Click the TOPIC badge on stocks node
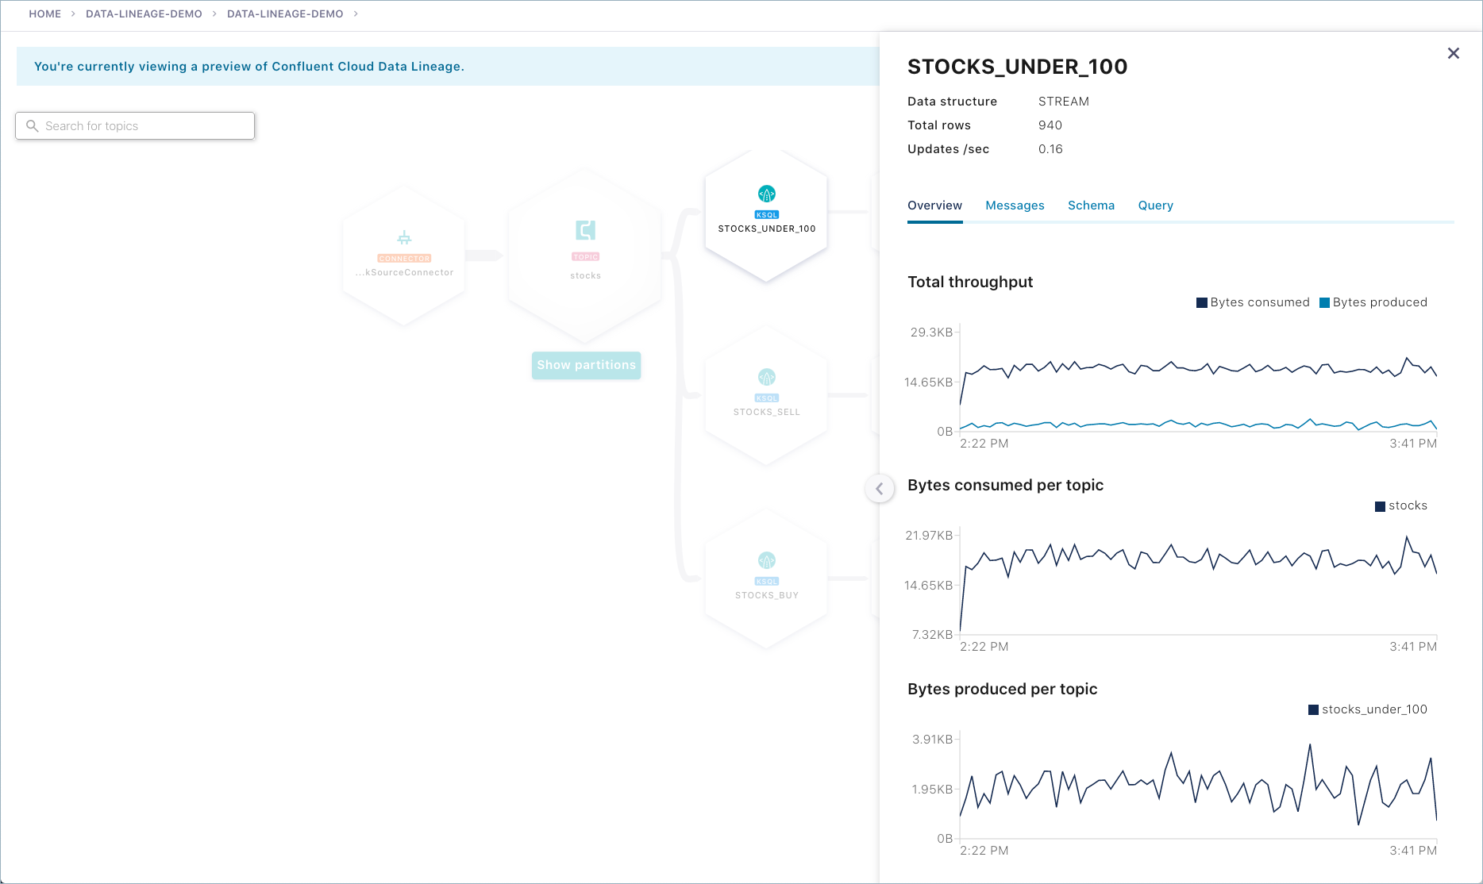 point(586,257)
